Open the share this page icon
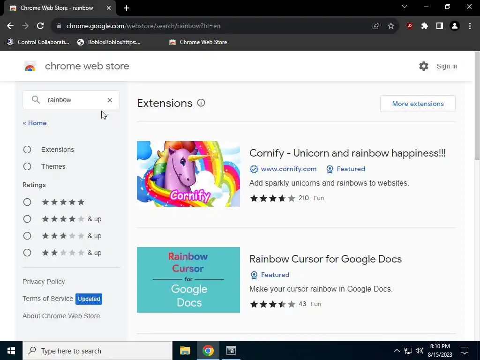The image size is (480, 360). coord(376,26)
